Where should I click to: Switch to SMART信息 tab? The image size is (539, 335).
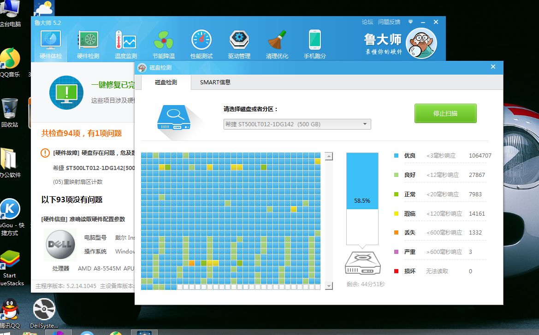215,82
